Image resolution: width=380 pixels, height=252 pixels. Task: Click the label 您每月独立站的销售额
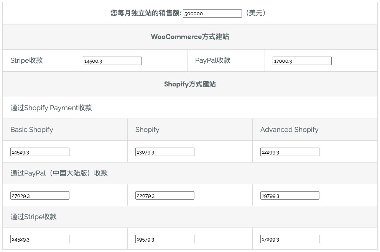click(146, 13)
